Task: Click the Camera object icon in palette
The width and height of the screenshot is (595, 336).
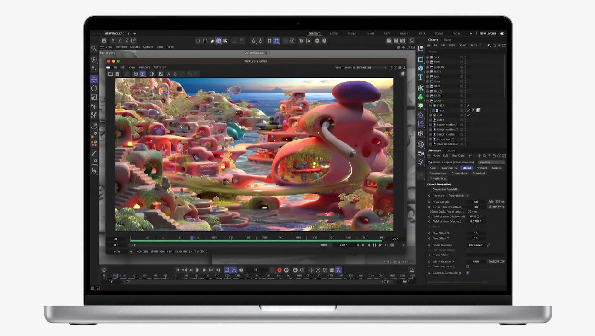Action: point(420,154)
